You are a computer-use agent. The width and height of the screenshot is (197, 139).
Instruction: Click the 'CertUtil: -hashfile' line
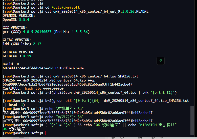point(33,88)
